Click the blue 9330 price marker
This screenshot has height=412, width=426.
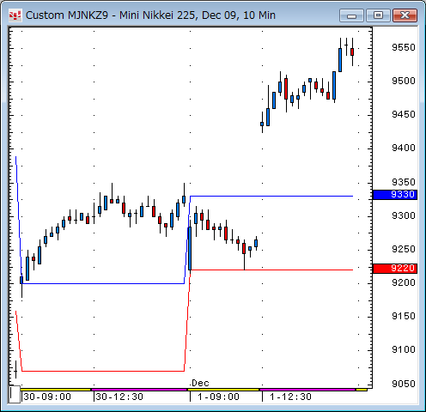click(395, 195)
